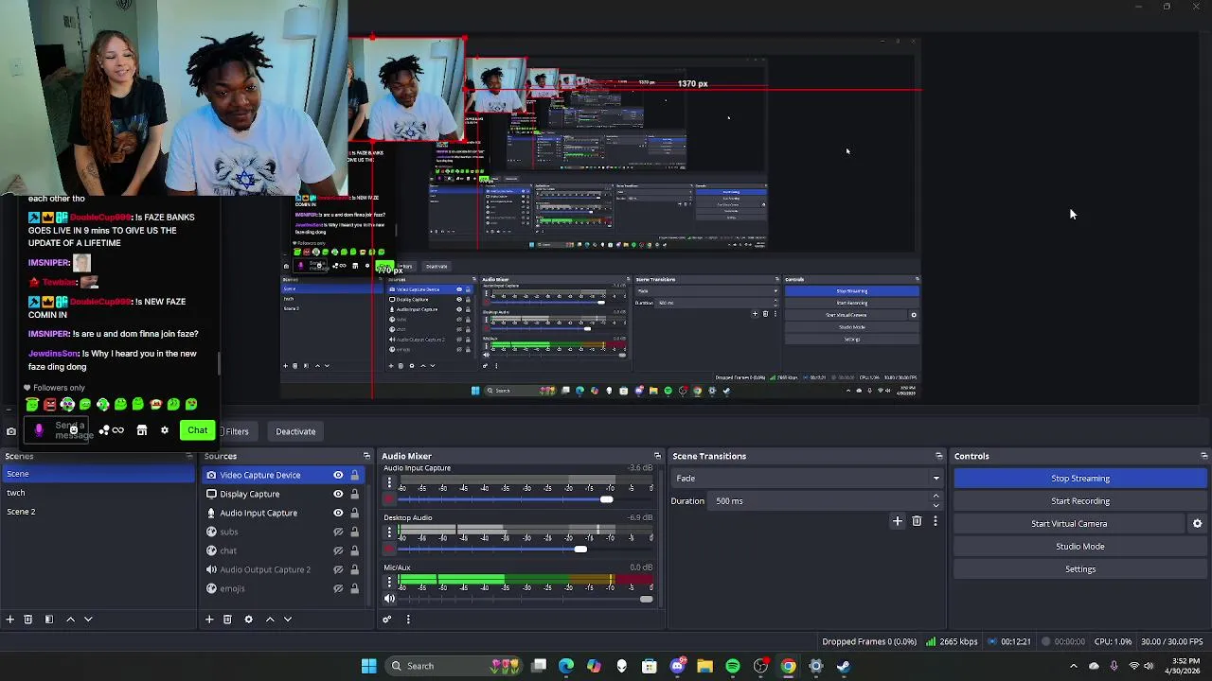The image size is (1212, 681).
Task: Click Stop Streaming button
Action: [x=1080, y=479]
